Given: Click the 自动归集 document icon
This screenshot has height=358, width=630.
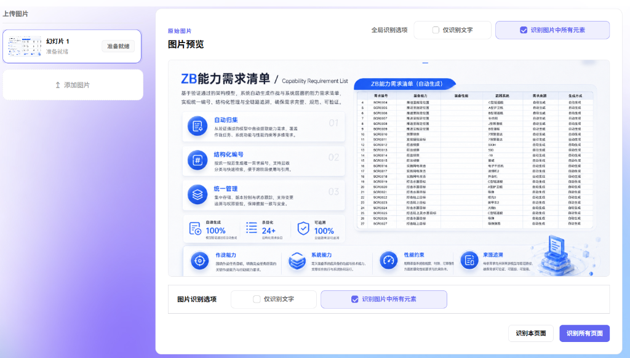Looking at the screenshot, I should 197,126.
